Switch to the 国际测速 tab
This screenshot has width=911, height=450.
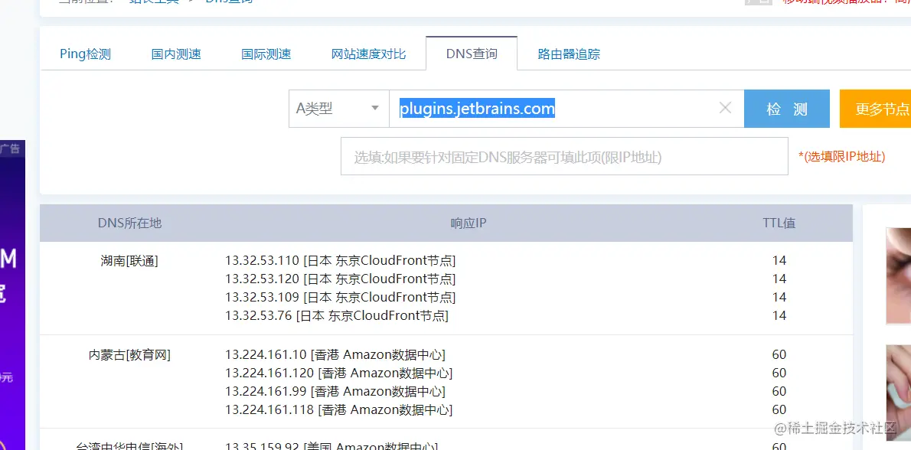point(266,54)
